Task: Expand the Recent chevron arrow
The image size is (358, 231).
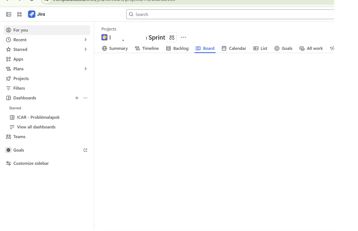Action: coord(86,40)
